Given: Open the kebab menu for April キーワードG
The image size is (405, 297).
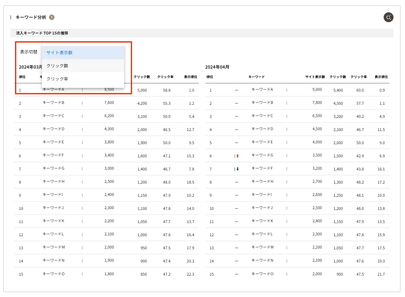Looking at the screenshot, I should point(287,156).
